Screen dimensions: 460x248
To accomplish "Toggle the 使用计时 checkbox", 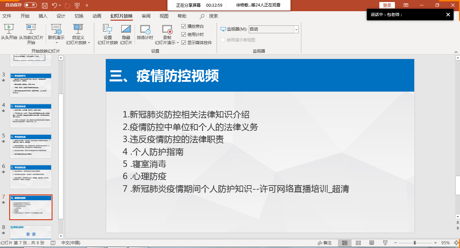I will [184, 35].
